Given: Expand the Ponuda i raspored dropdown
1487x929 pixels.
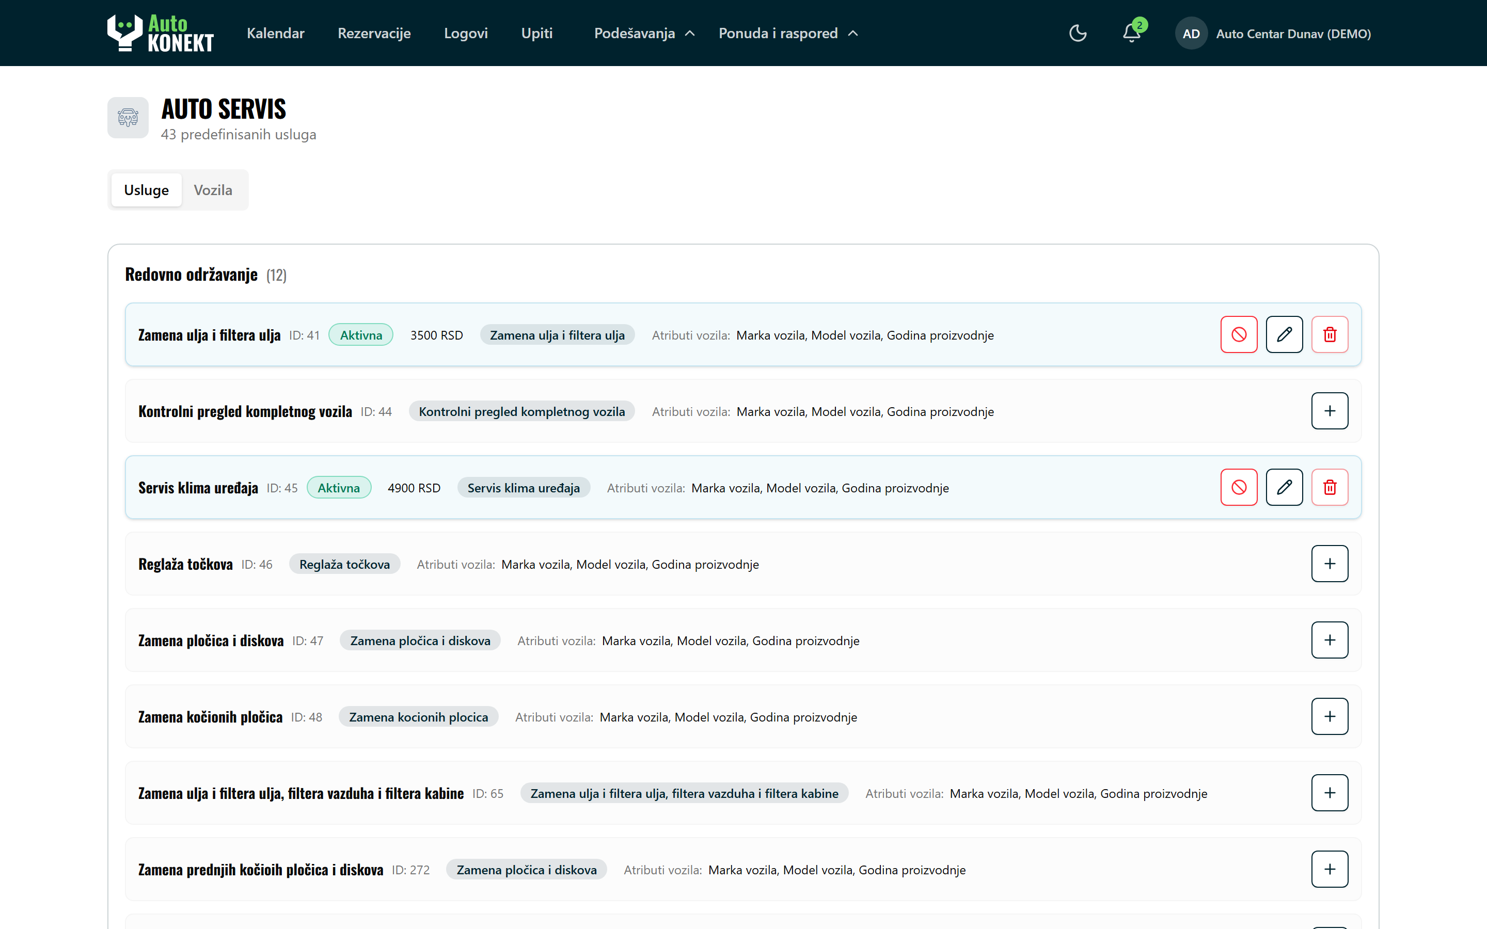Looking at the screenshot, I should point(788,33).
